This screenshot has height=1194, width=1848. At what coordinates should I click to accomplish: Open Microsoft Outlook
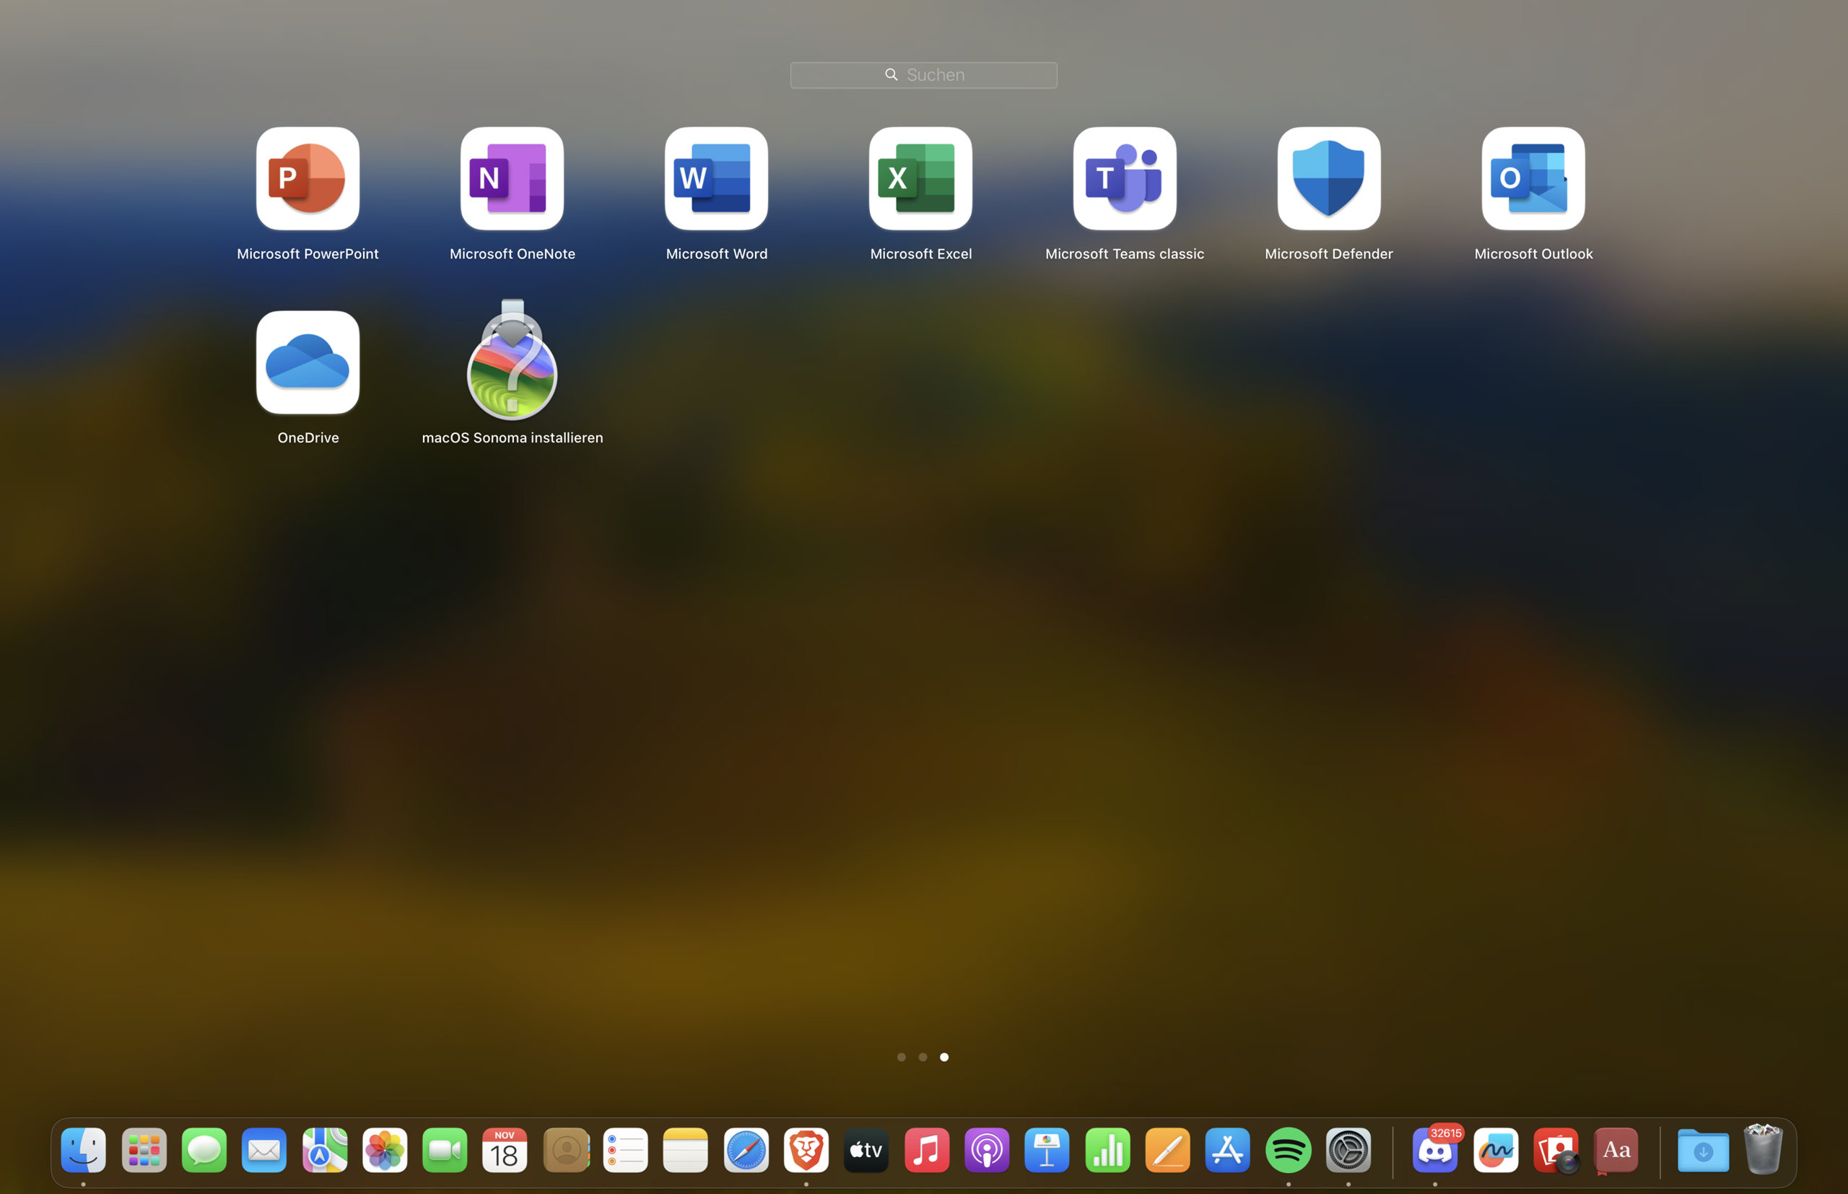[1533, 178]
